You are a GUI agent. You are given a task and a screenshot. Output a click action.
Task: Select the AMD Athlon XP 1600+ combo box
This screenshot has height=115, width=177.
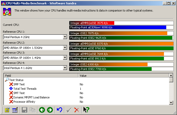pos(35,58)
